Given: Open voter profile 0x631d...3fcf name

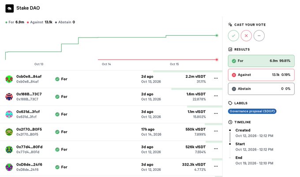Looking at the screenshot, I should [28, 112].
